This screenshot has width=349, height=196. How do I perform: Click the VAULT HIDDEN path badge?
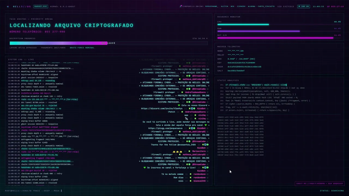(x=320, y=183)
